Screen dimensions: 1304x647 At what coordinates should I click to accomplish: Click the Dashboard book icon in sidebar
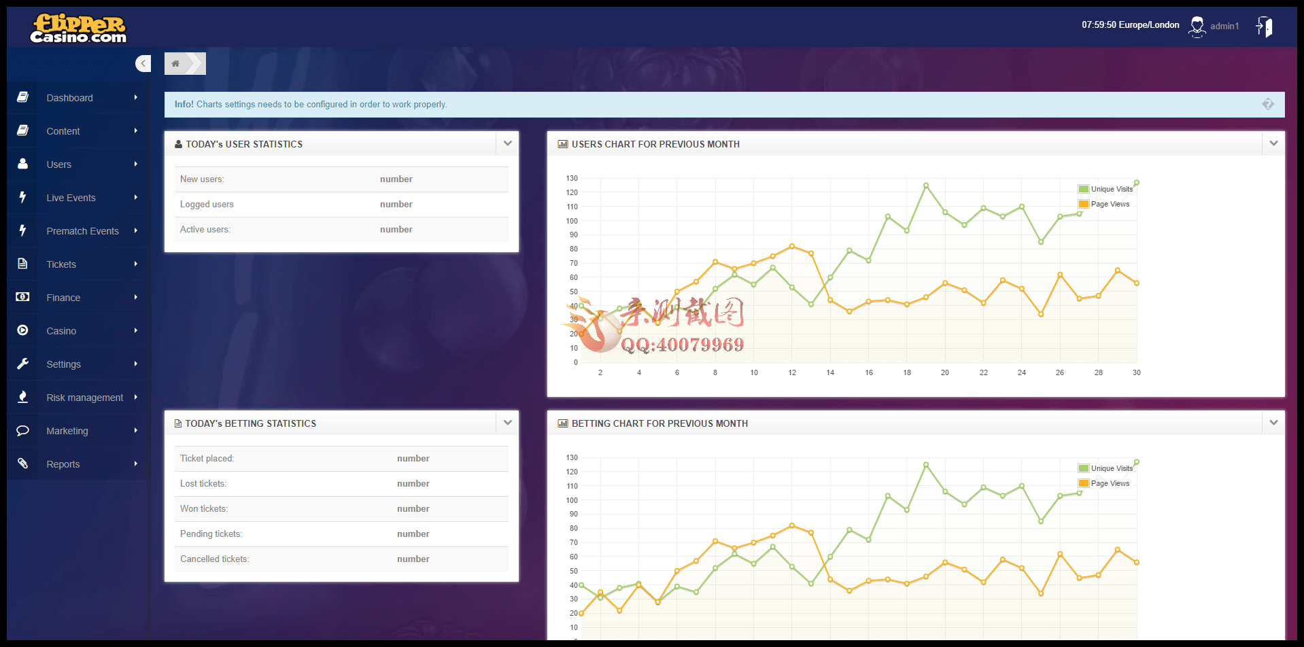22,97
